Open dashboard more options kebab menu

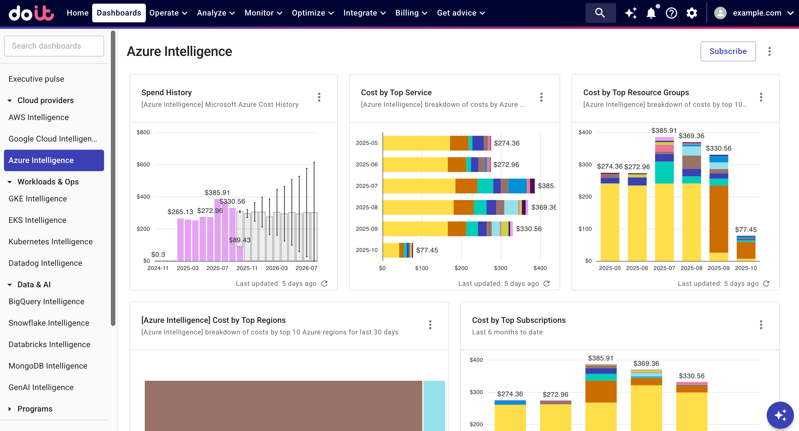769,51
